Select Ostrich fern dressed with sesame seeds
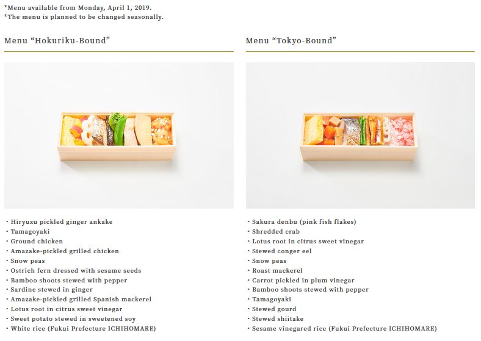Screen dimensions: 481x341 (x=76, y=271)
